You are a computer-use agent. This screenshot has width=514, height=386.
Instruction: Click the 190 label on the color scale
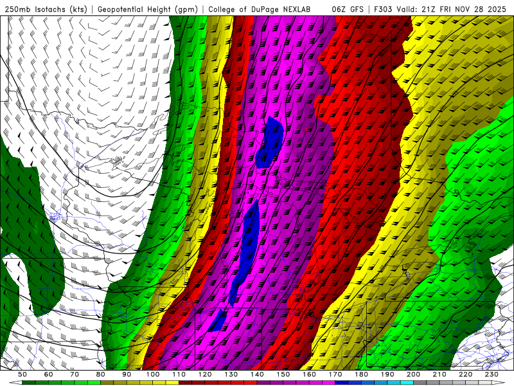[x=387, y=374]
